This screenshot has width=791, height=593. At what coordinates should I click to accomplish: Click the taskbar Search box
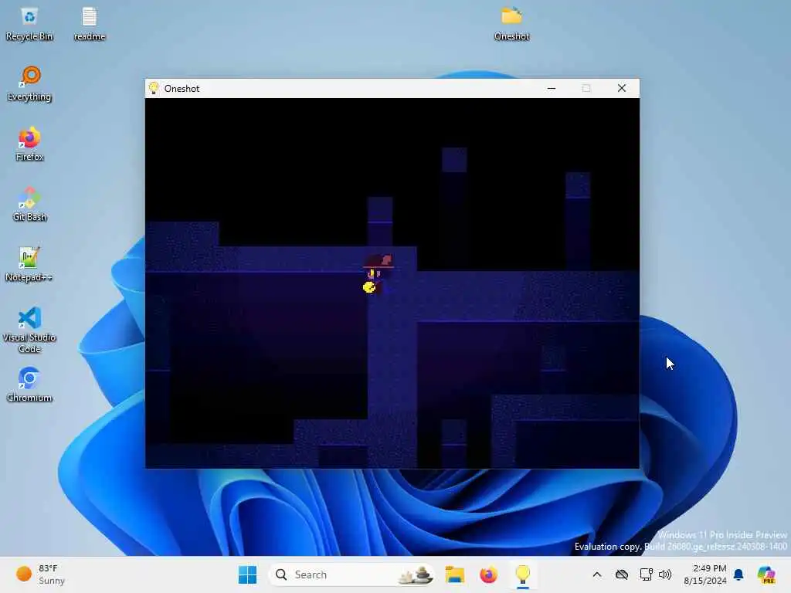click(x=351, y=574)
